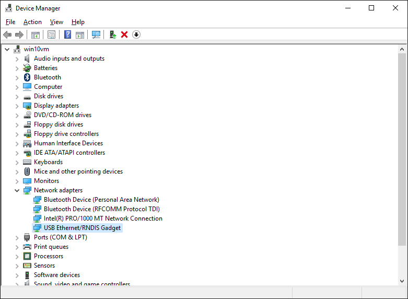Collapse the win10vm root node
This screenshot has width=408, height=299.
7,49
